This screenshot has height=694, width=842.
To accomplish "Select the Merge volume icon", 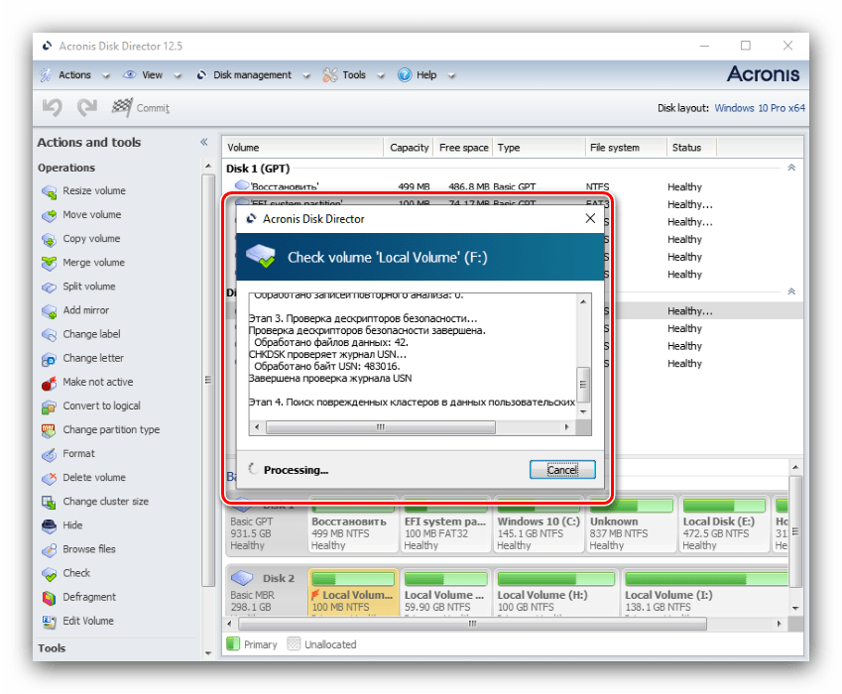I will coord(49,263).
